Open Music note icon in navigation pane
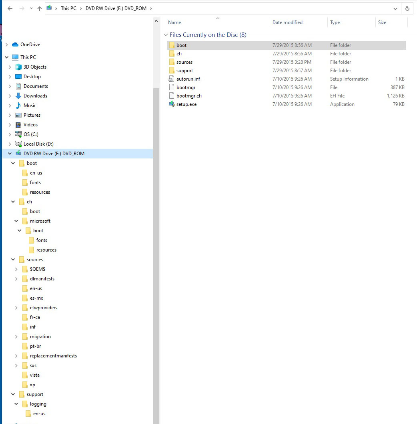Viewport: 417px width, 424px height. tap(18, 105)
